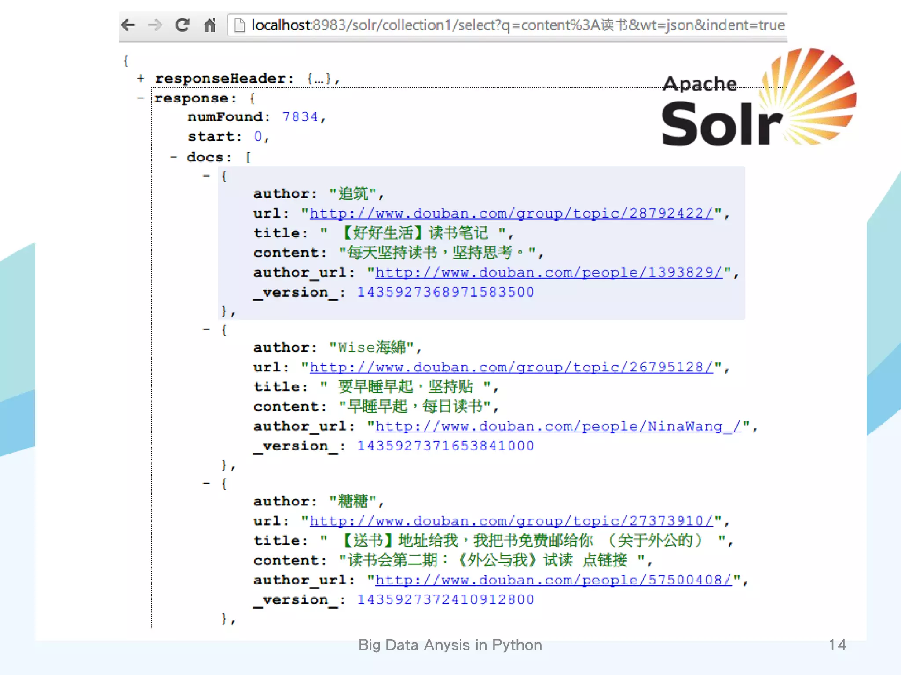Open author link people/1393829
The width and height of the screenshot is (901, 675).
click(x=549, y=272)
